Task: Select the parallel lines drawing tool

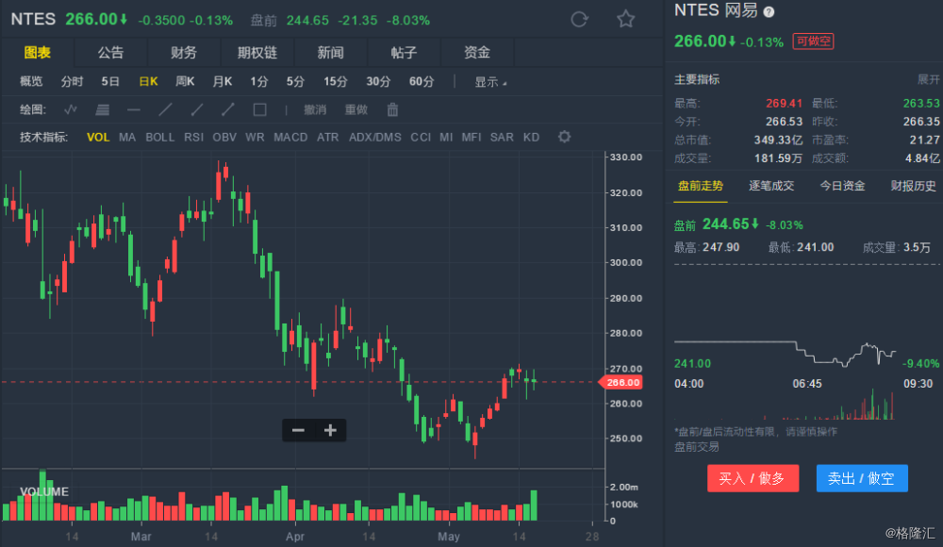Action: coord(103,109)
